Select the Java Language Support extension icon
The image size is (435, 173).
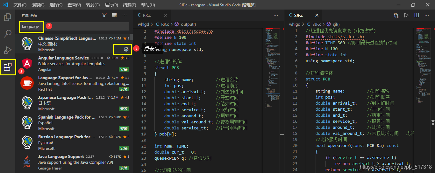27,162
